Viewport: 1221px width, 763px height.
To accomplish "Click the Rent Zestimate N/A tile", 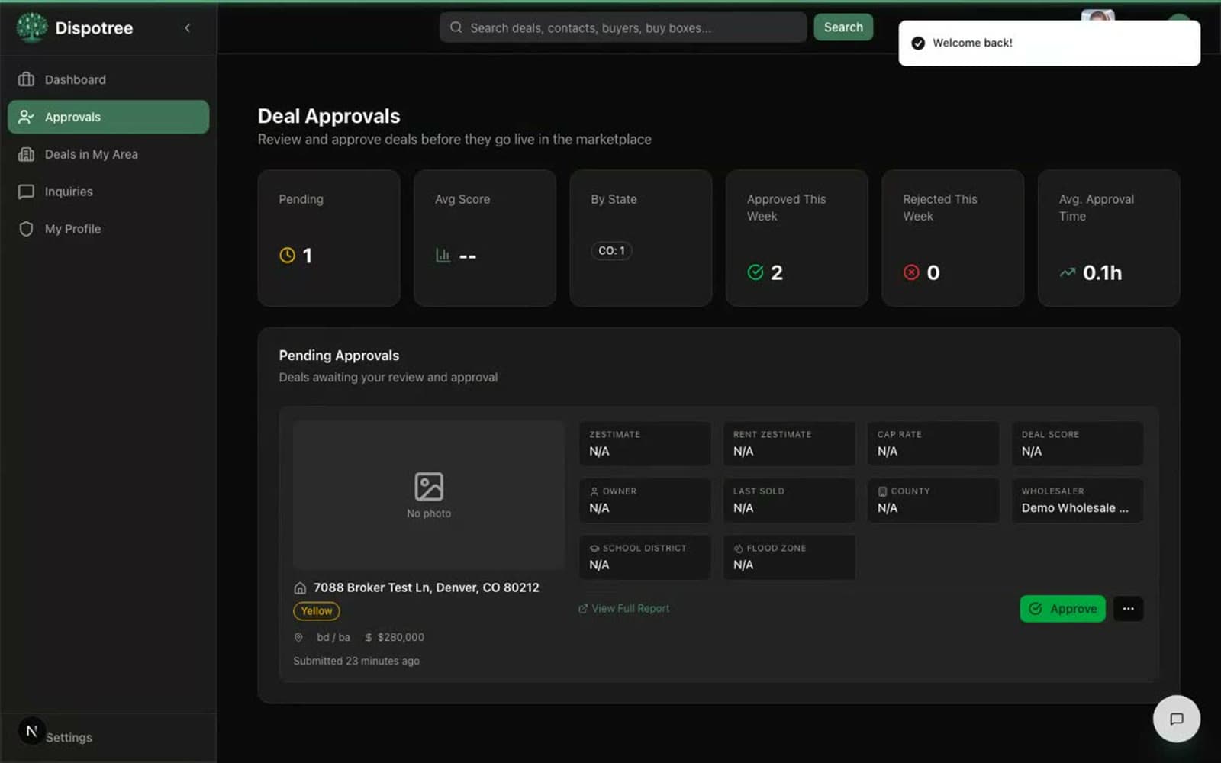I will 789,443.
